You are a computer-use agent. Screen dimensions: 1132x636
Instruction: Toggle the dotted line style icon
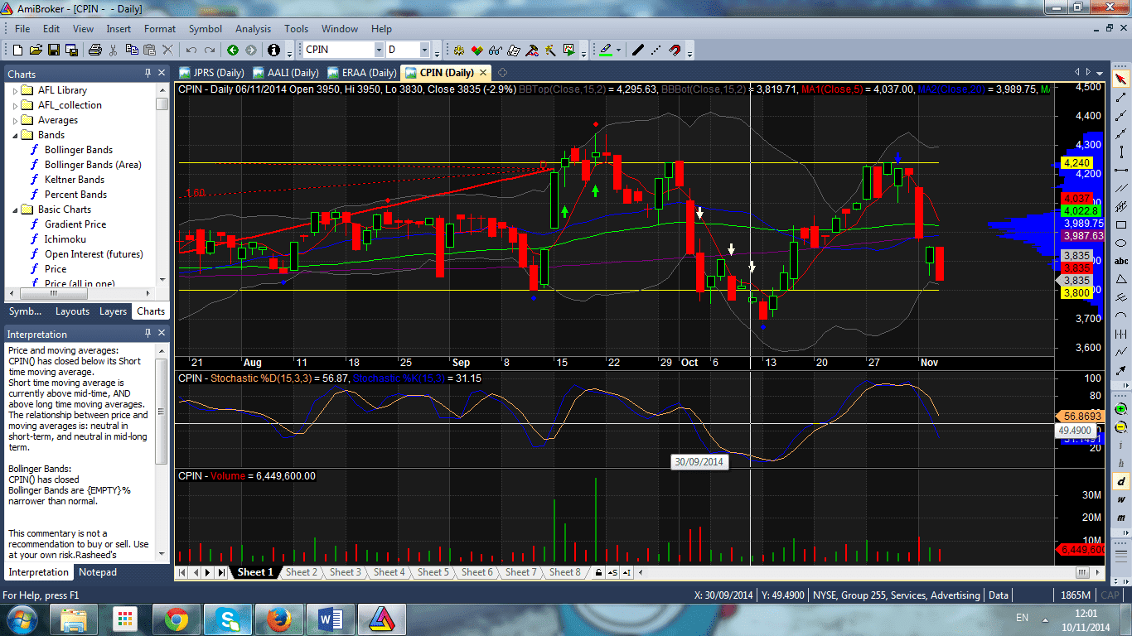coord(655,50)
